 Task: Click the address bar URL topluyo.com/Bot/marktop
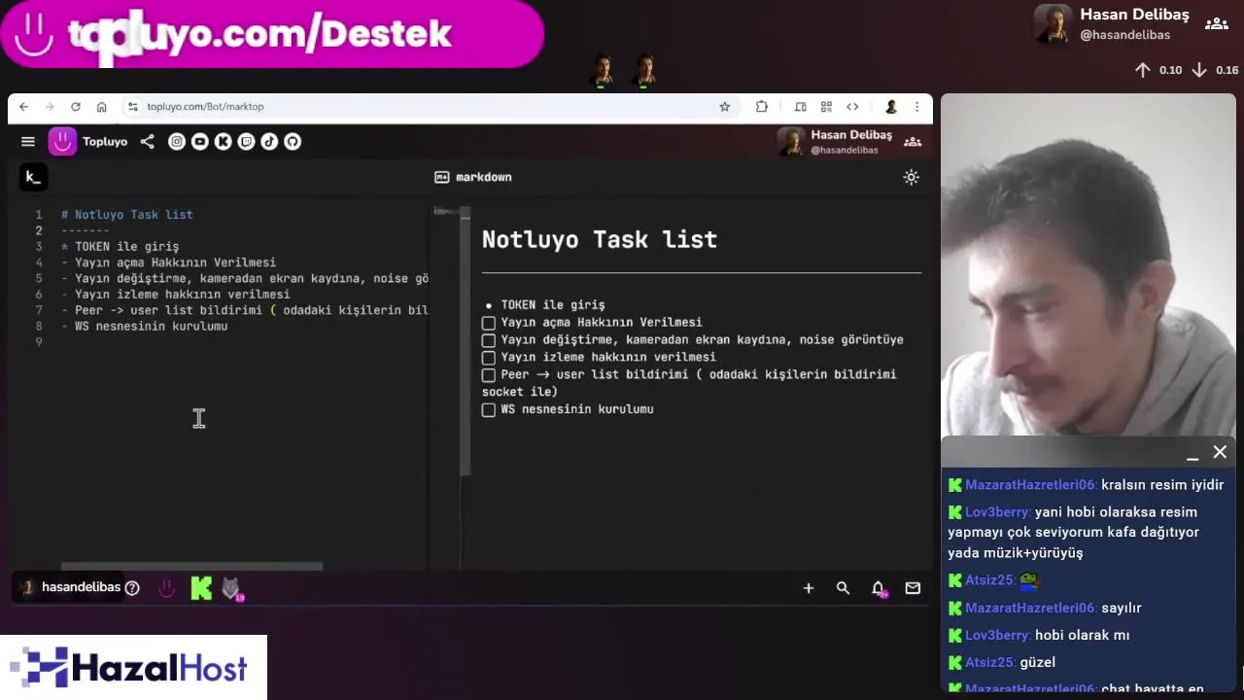[x=206, y=107]
